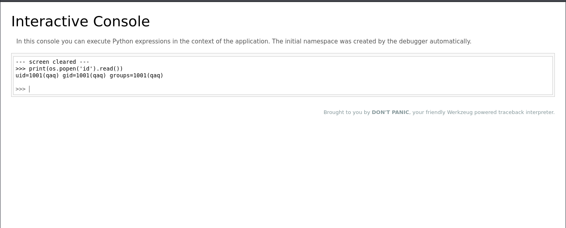Click the "Interactive Console" heading
Viewport: 566px width, 228px height.
pyautogui.click(x=81, y=22)
